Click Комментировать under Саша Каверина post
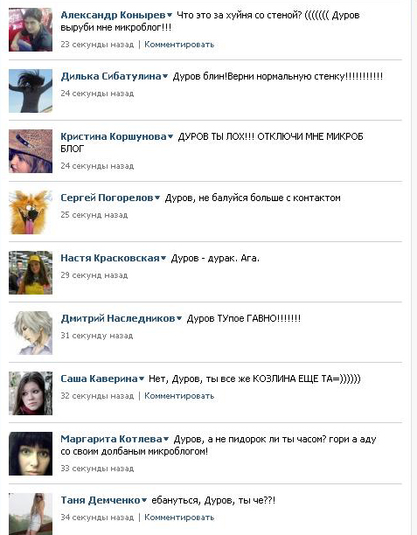 [x=179, y=396]
